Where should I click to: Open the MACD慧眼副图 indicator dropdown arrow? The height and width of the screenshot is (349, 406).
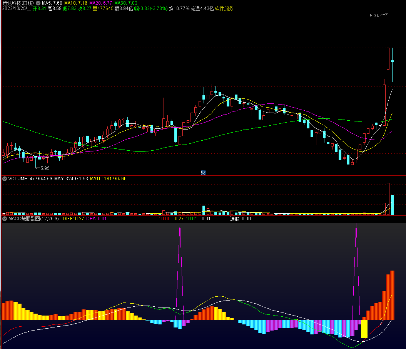click(5, 219)
